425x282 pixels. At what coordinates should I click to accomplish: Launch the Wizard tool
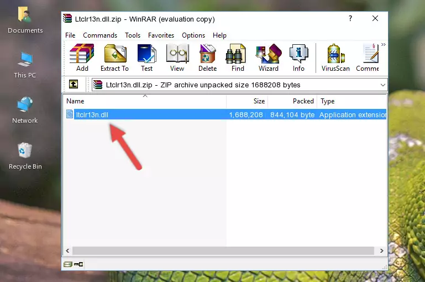pos(269,58)
